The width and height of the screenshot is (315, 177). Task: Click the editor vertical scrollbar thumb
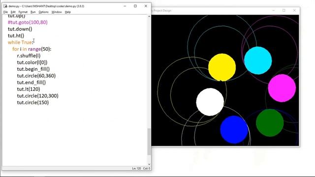pos(149,142)
